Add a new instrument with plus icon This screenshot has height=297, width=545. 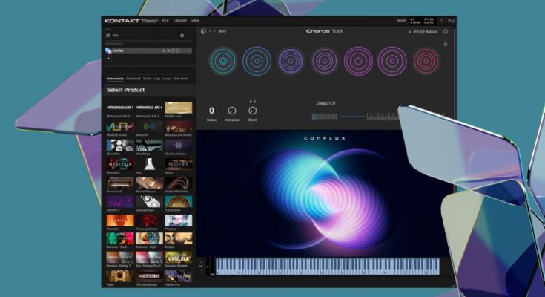click(x=108, y=59)
